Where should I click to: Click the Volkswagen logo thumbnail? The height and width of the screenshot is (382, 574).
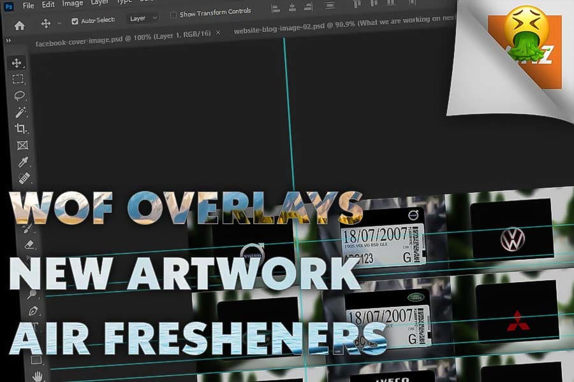pos(512,239)
